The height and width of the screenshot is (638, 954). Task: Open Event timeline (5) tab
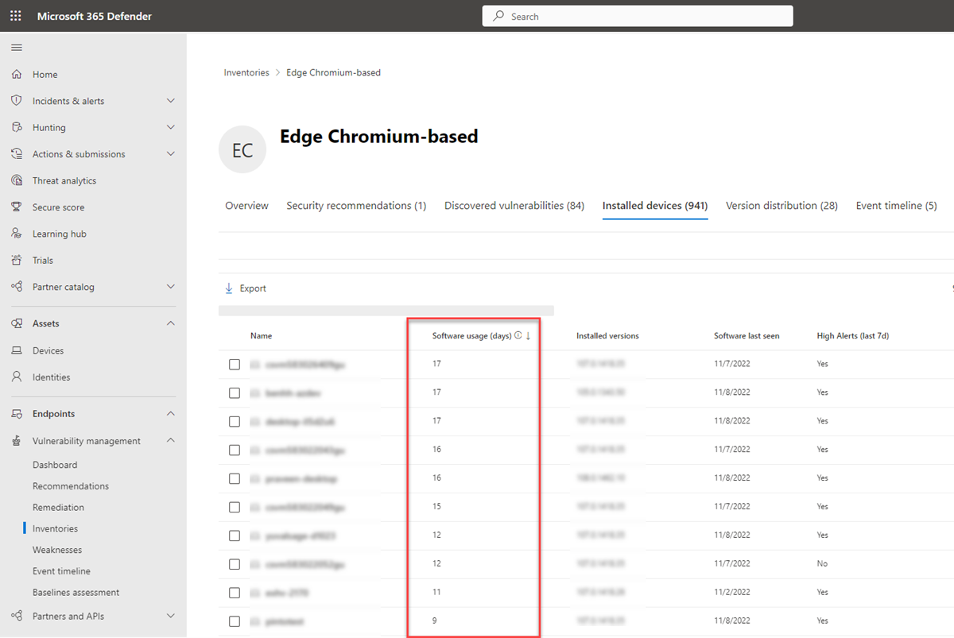pos(896,206)
